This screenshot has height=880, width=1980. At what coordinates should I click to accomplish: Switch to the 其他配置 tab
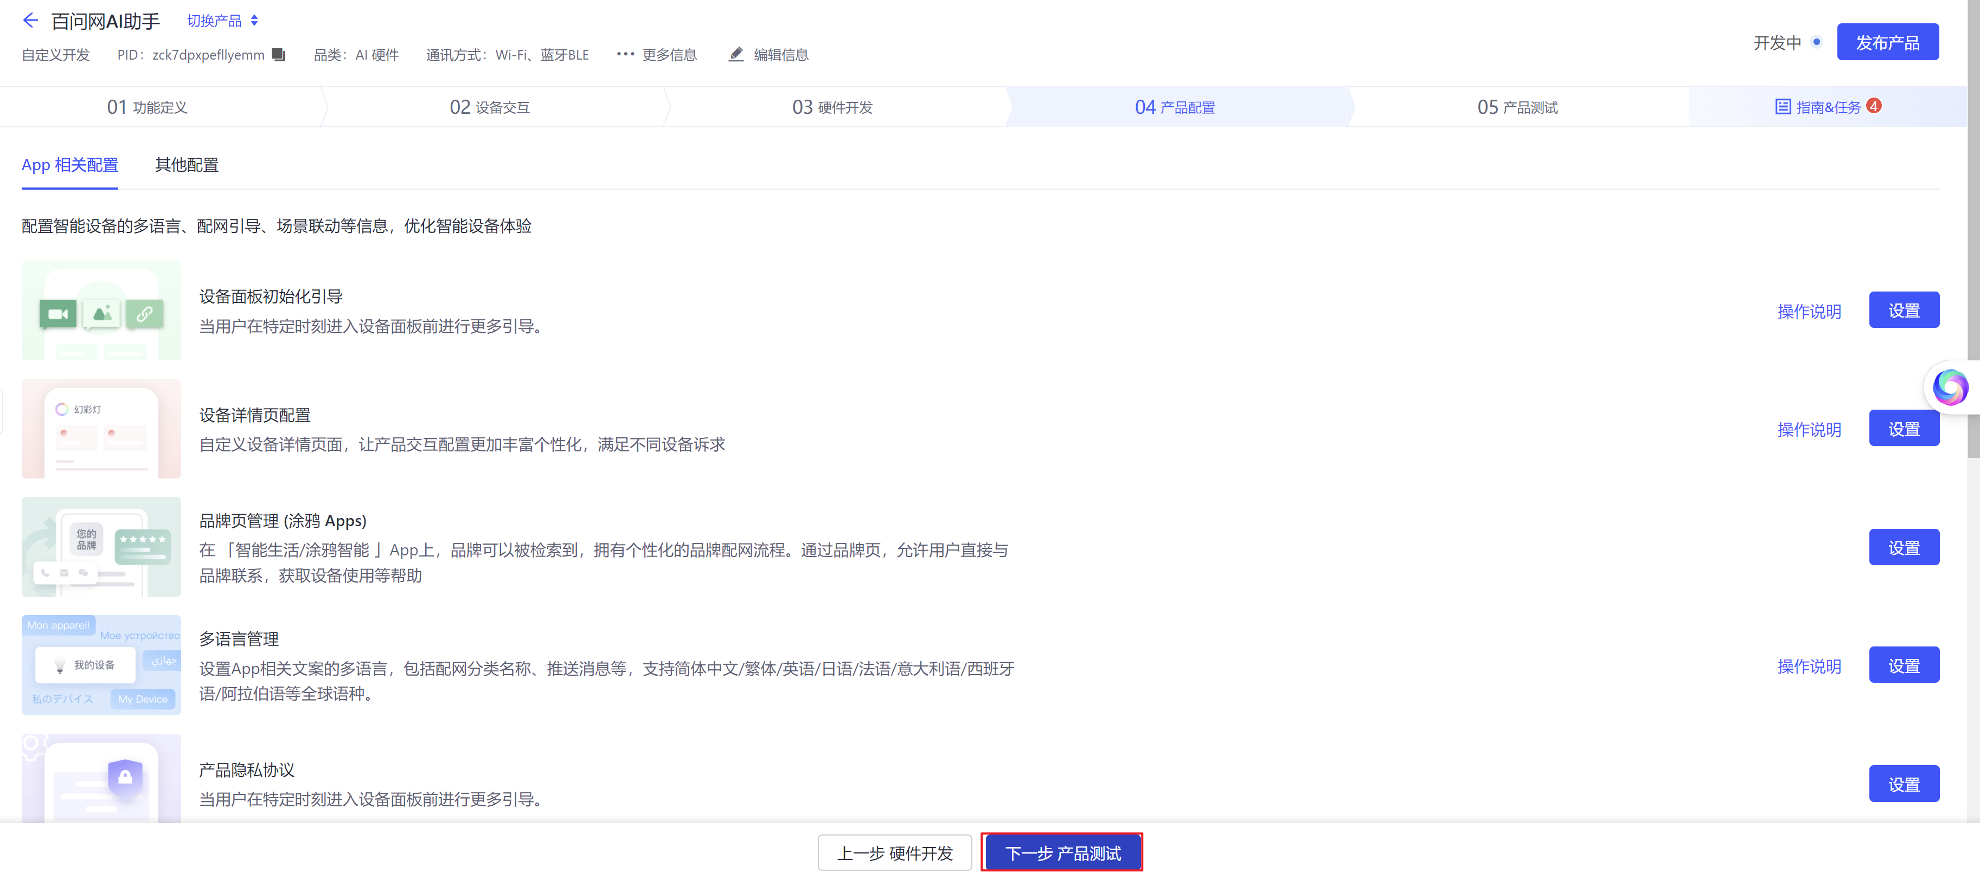[x=187, y=165]
